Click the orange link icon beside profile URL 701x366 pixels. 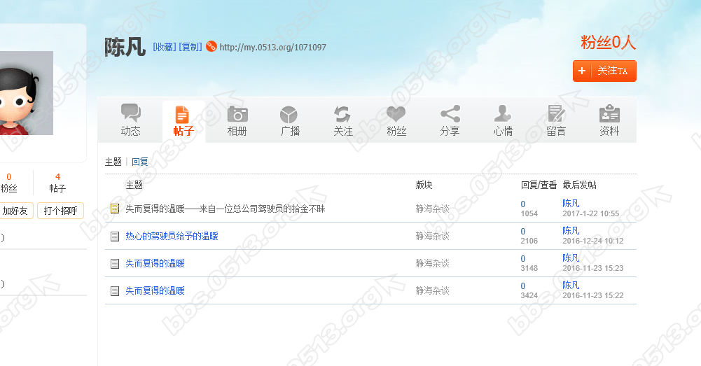click(x=211, y=47)
